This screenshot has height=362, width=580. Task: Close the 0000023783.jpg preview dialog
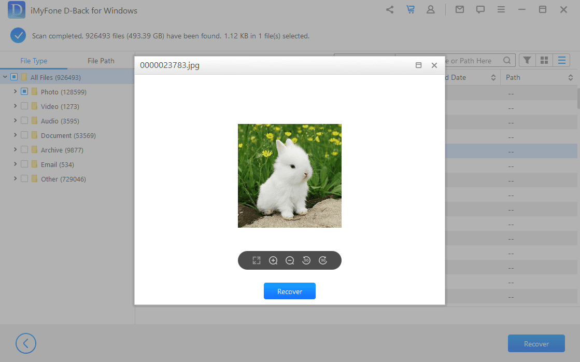(434, 65)
